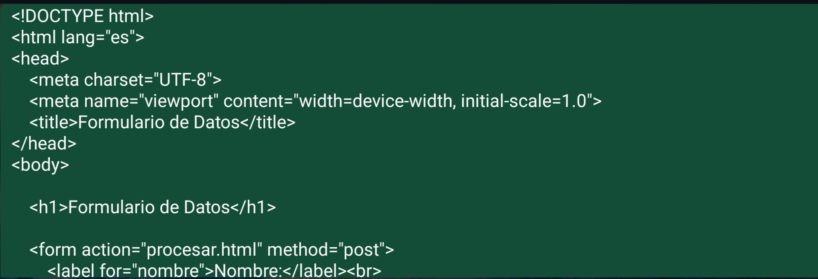The width and height of the screenshot is (818, 279).
Task: Place cursor on the UTF-8 value
Action: [183, 80]
